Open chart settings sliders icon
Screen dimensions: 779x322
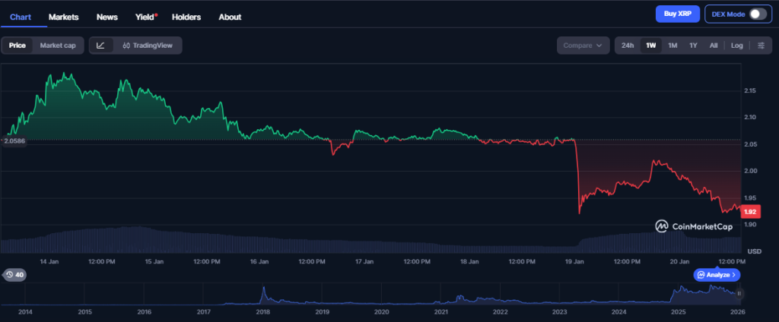click(761, 46)
